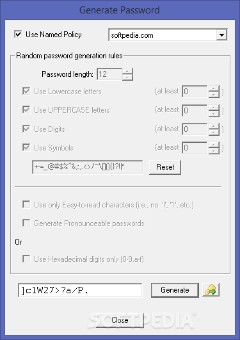The image size is (240, 340).
Task: Click the generated password text field
Action: pyautogui.click(x=80, y=290)
